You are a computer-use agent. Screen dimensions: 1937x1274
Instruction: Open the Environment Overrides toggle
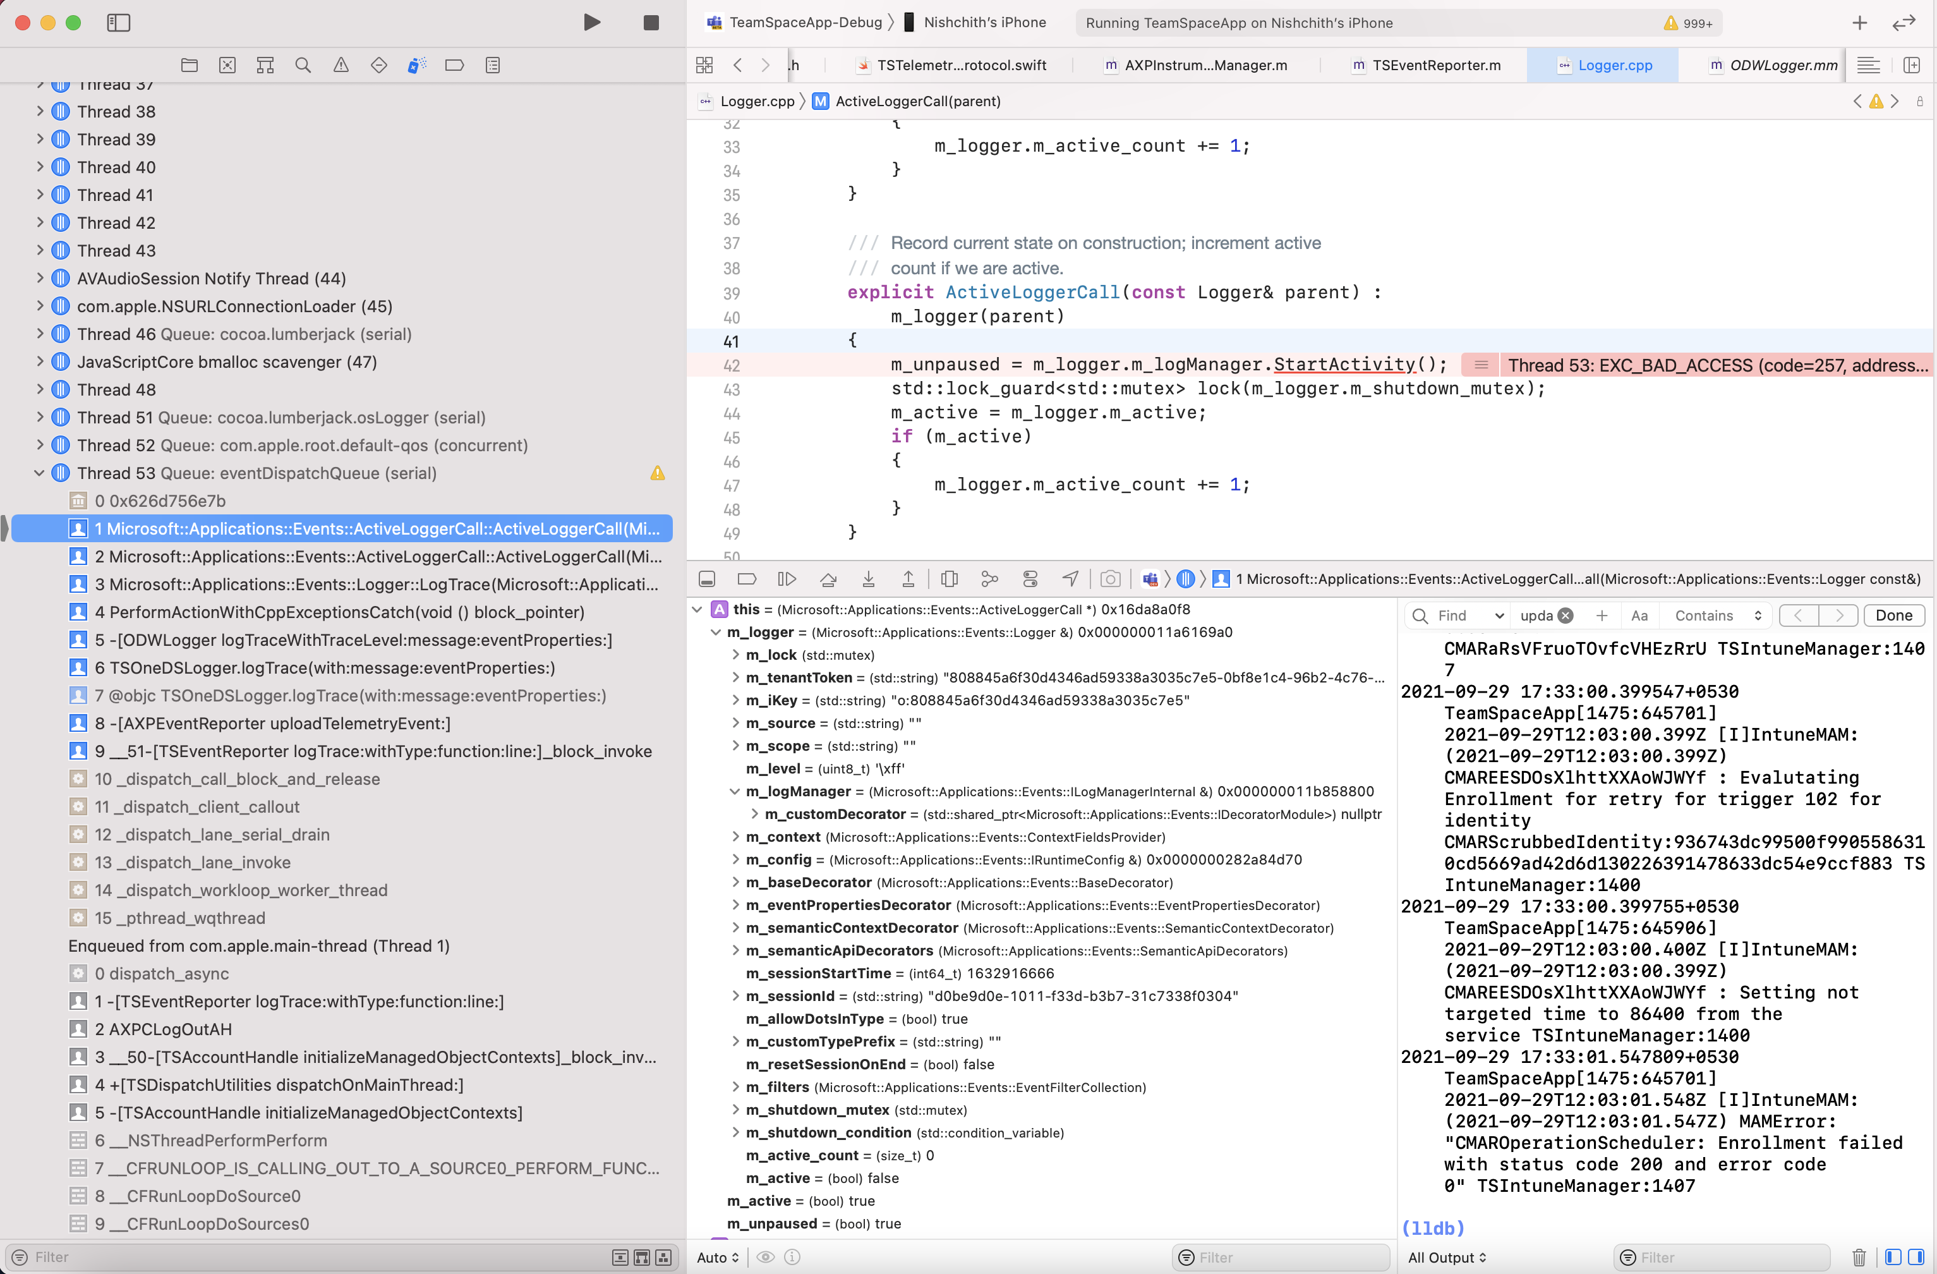point(1030,579)
